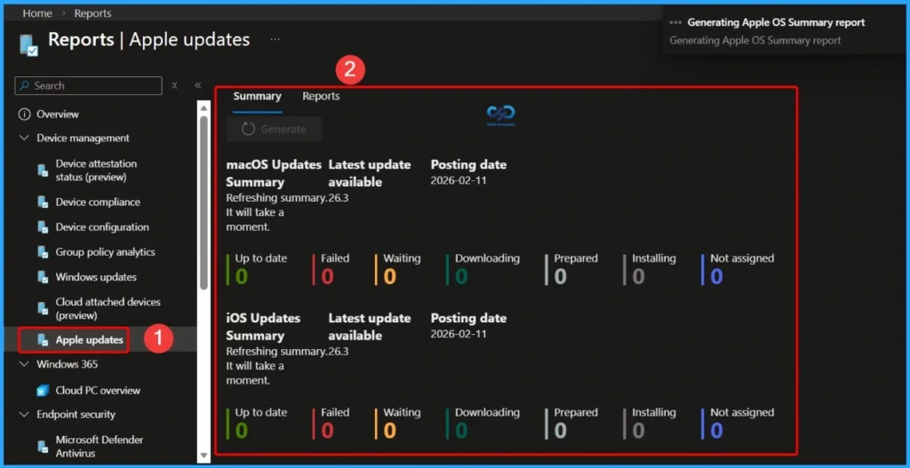Open the ellipsis menu beside Apple updates title
Image resolution: width=910 pixels, height=468 pixels.
click(x=275, y=39)
